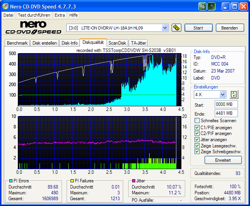This screenshot has width=250, height=206.
Task: Click the Beenden button
Action: pos(230,28)
